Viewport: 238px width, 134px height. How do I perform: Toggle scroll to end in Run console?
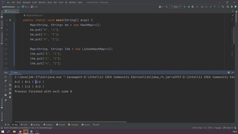10,89
